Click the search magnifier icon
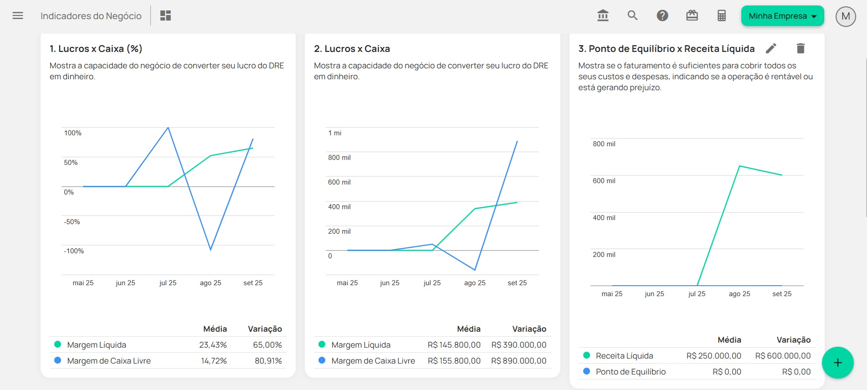867x390 pixels. tap(632, 16)
